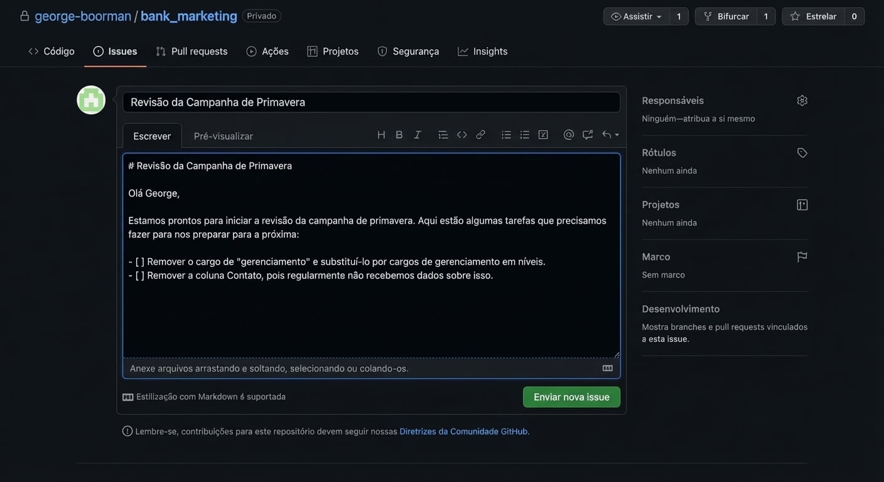This screenshot has height=482, width=884.
Task: Reference an issue or pull request icon
Action: [588, 135]
